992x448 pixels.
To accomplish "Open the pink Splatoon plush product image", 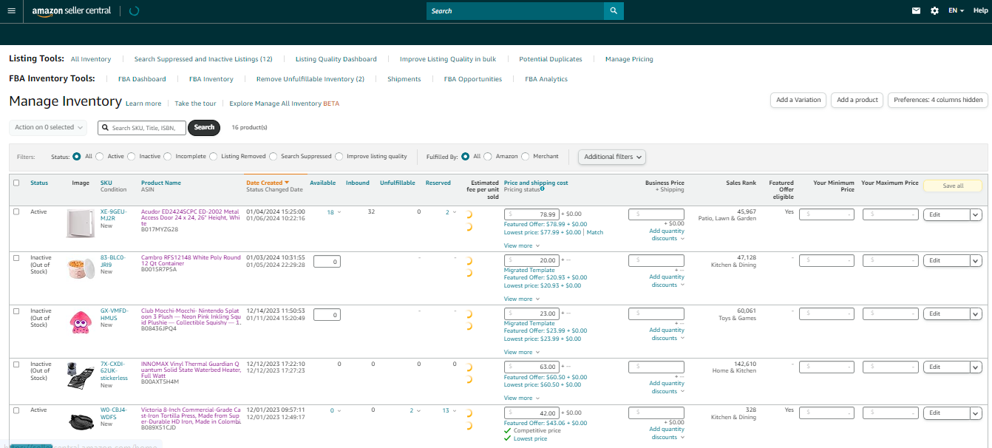I will 80,322.
